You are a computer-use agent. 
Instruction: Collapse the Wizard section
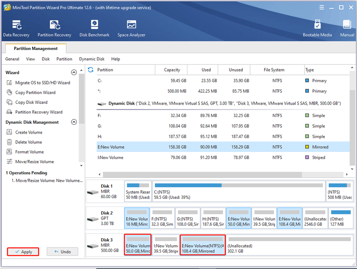(x=74, y=72)
